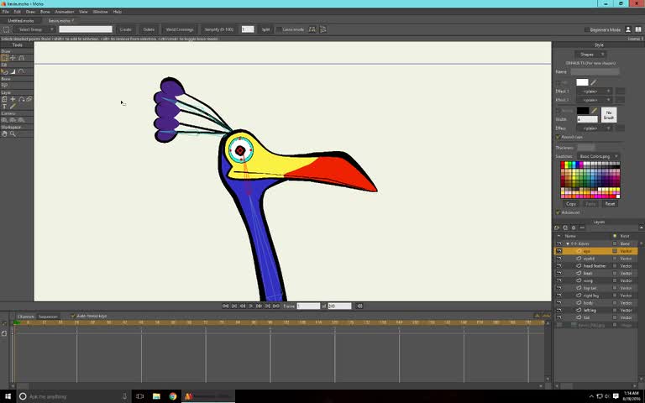645x403 pixels.
Task: Click the Split button
Action: (x=265, y=29)
